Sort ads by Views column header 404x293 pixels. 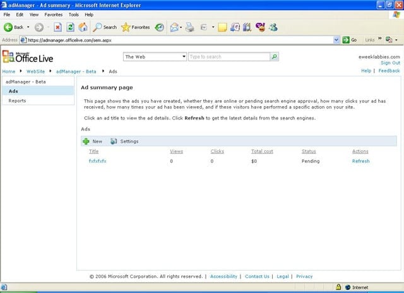pos(177,152)
